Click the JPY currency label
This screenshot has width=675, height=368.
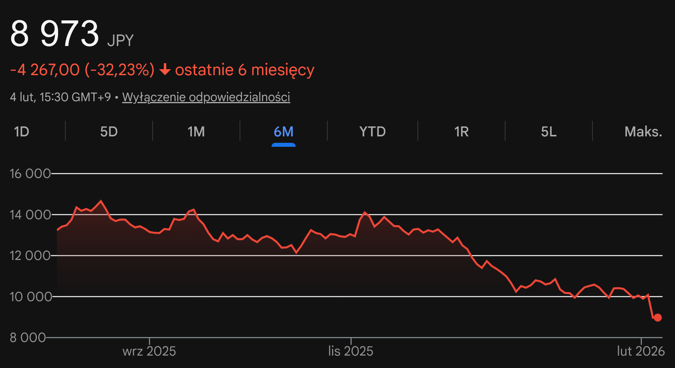pyautogui.click(x=120, y=40)
